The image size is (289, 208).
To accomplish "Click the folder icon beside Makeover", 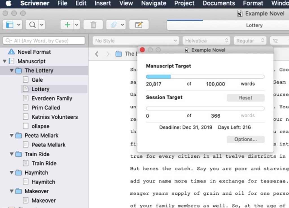I will 18,191.
